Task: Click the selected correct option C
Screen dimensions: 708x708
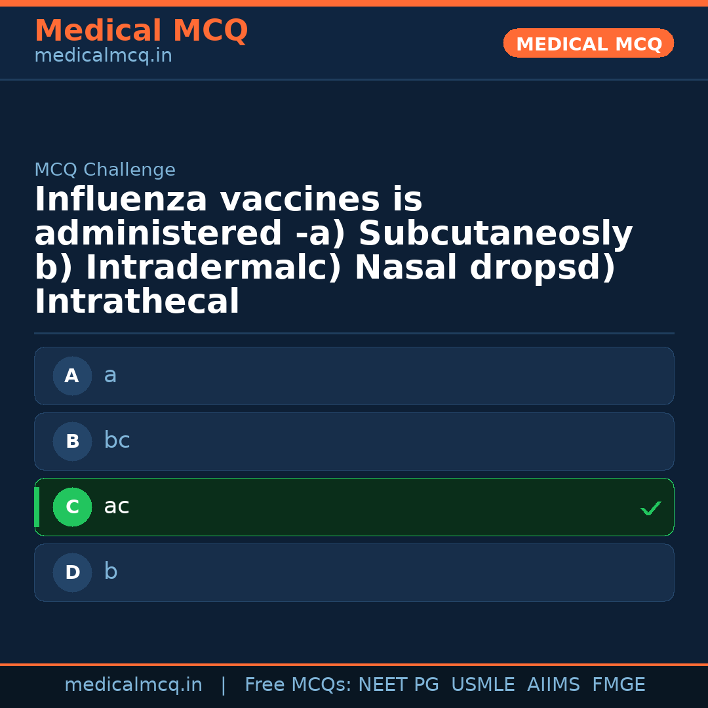Action: (354, 507)
